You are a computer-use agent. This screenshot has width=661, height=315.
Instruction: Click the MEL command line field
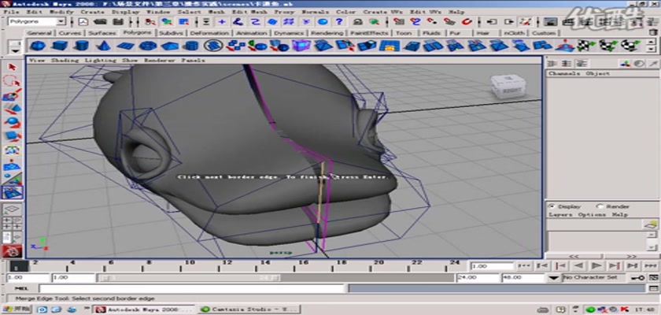pos(191,288)
